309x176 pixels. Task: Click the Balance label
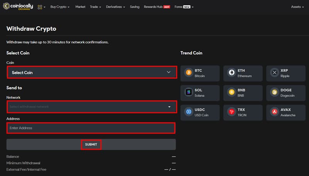click(x=13, y=157)
